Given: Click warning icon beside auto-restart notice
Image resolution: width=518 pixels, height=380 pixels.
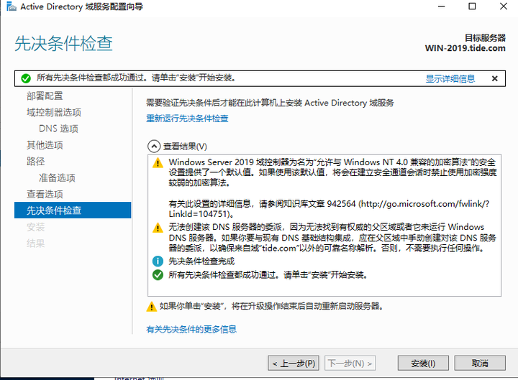Looking at the screenshot, I should pyautogui.click(x=151, y=307).
